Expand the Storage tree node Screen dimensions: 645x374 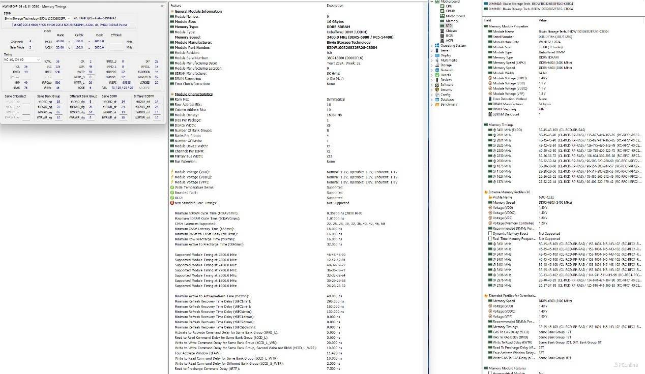(x=432, y=66)
